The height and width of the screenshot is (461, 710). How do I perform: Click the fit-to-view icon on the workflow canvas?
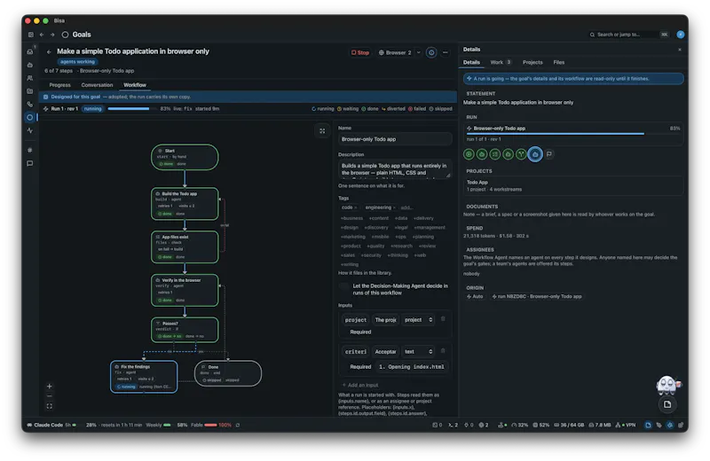click(322, 131)
